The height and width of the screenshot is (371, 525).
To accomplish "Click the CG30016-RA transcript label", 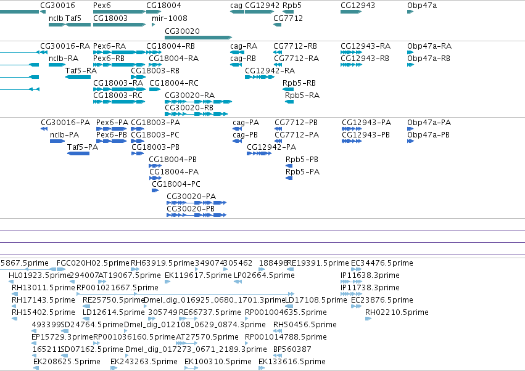I will click(x=65, y=46).
